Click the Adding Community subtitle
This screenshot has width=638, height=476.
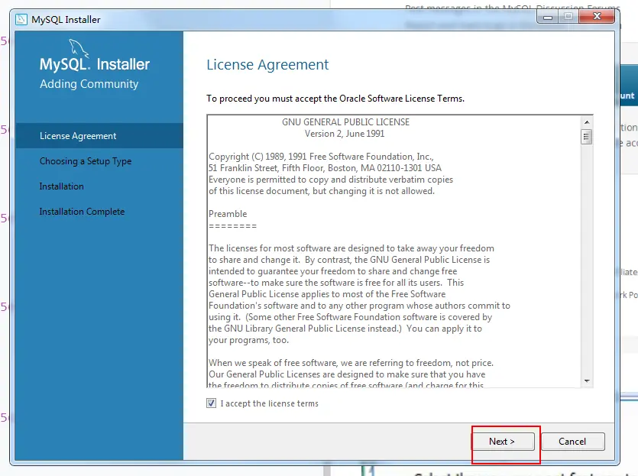(x=89, y=84)
